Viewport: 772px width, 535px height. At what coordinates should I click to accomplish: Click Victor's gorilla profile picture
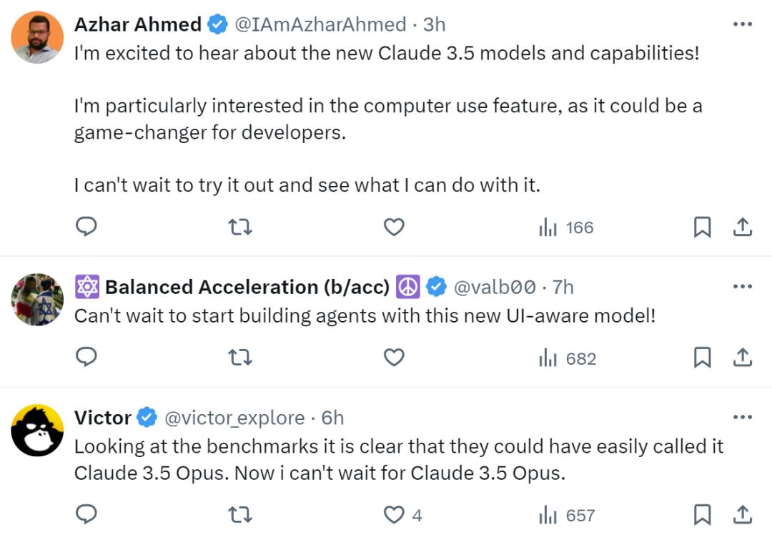(38, 431)
